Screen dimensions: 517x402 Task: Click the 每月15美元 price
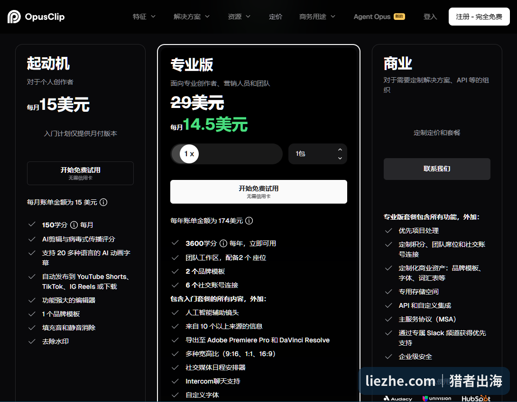coord(58,104)
